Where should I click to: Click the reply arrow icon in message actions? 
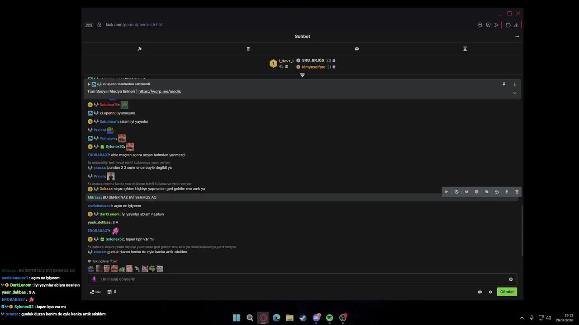point(497,192)
